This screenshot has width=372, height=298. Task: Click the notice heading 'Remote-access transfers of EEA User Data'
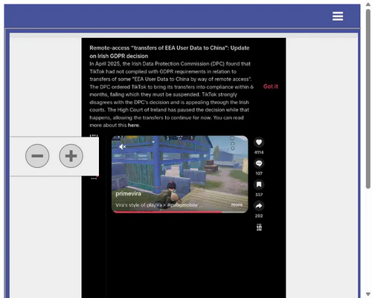[x=170, y=52]
